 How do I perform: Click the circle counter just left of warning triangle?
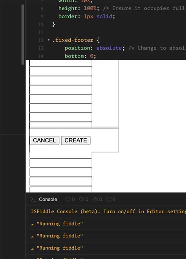(84, 199)
